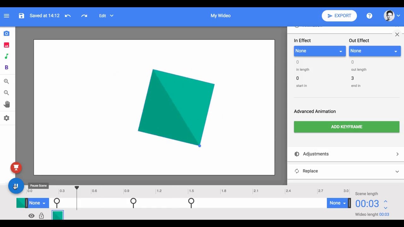
Task: Click the 00:03 scene length value
Action: (x=367, y=204)
